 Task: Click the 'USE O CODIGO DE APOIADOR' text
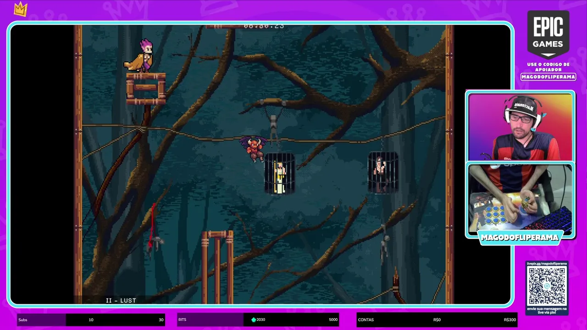[548, 67]
